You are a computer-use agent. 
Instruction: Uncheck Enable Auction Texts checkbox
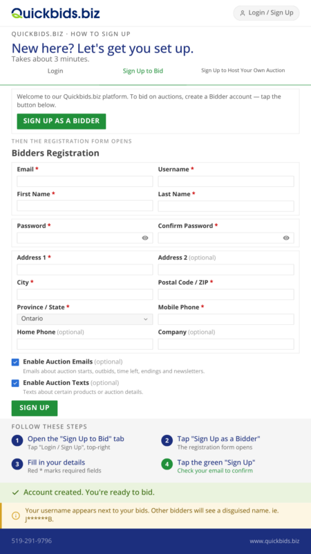[15, 384]
